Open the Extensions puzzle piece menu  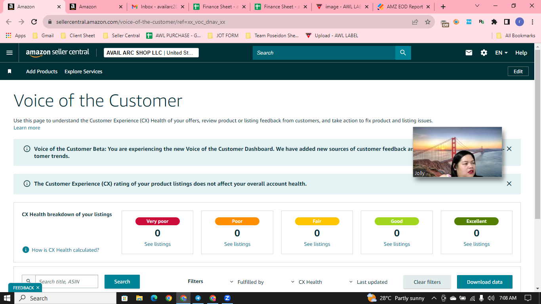[494, 22]
